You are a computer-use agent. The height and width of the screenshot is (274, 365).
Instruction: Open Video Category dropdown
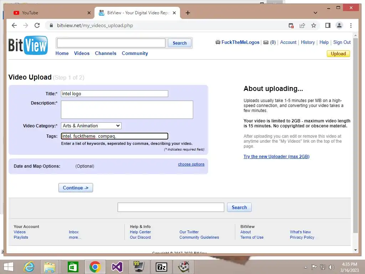click(91, 126)
